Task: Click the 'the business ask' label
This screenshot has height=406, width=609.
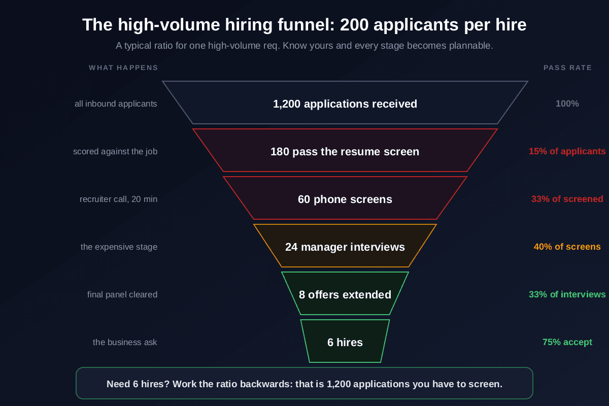Action: pos(125,342)
